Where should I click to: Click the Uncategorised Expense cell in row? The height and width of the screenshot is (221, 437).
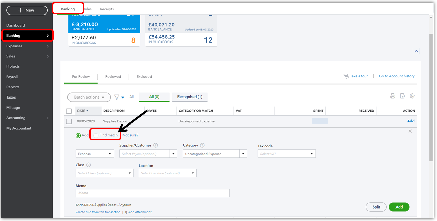coord(196,121)
